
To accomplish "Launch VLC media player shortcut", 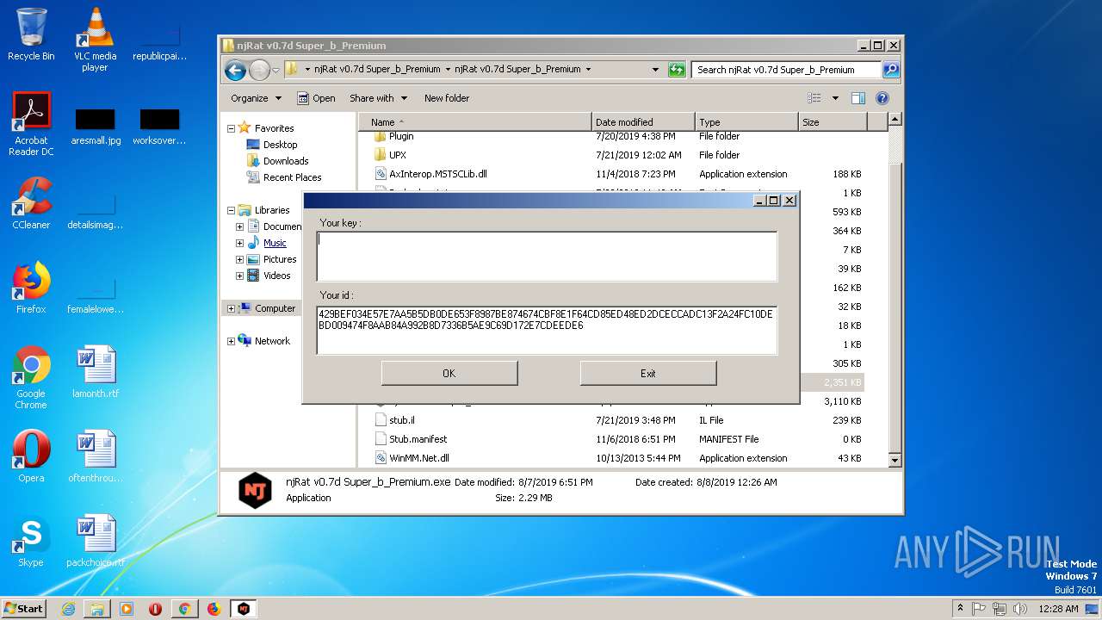I will point(95,39).
